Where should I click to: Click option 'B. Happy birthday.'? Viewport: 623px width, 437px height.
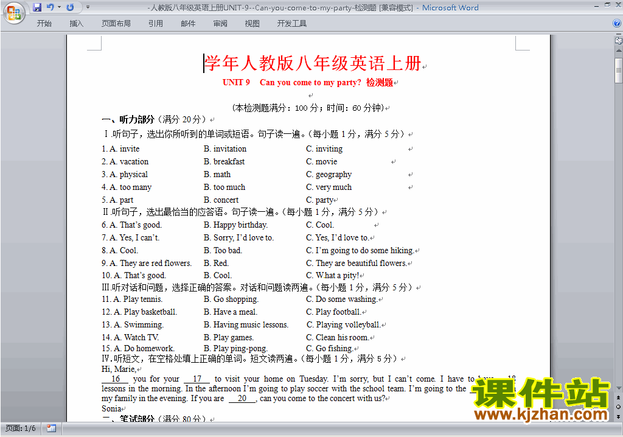pyautogui.click(x=236, y=225)
